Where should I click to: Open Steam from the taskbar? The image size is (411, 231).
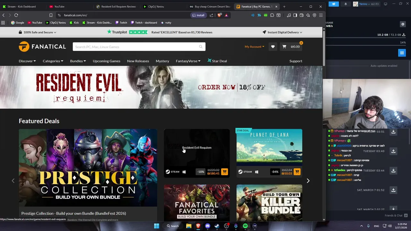[x=217, y=226]
